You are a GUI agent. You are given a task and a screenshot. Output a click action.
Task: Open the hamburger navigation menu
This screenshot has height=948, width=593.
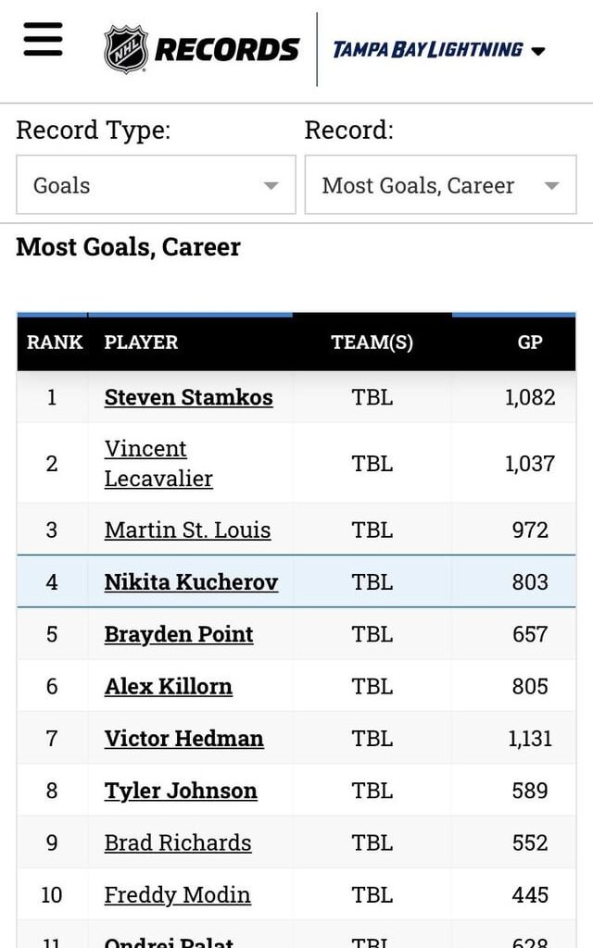(42, 41)
